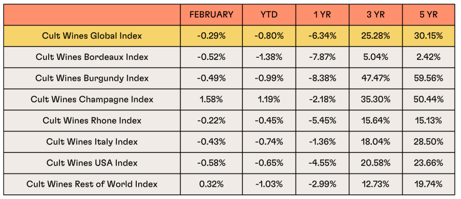The width and height of the screenshot is (461, 199).
Task: Click the Global Index 5 YR value 30.15%
Action: tap(428, 36)
